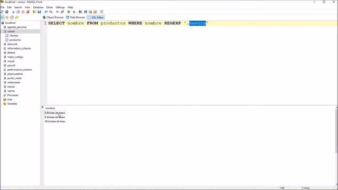Select the agenda_personal database
The image size is (338, 190).
17,27
